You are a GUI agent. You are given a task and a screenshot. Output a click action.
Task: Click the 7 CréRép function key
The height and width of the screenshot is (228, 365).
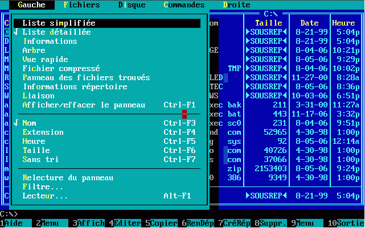coord(235,223)
